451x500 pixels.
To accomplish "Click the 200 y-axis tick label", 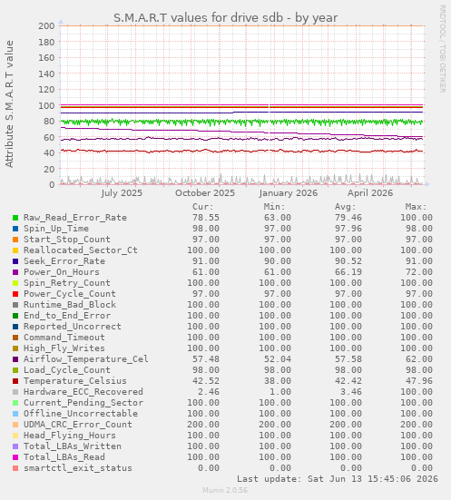I will [x=46, y=25].
